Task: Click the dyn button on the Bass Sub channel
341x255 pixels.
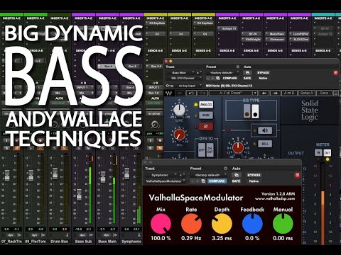Action: pyautogui.click(x=82, y=235)
